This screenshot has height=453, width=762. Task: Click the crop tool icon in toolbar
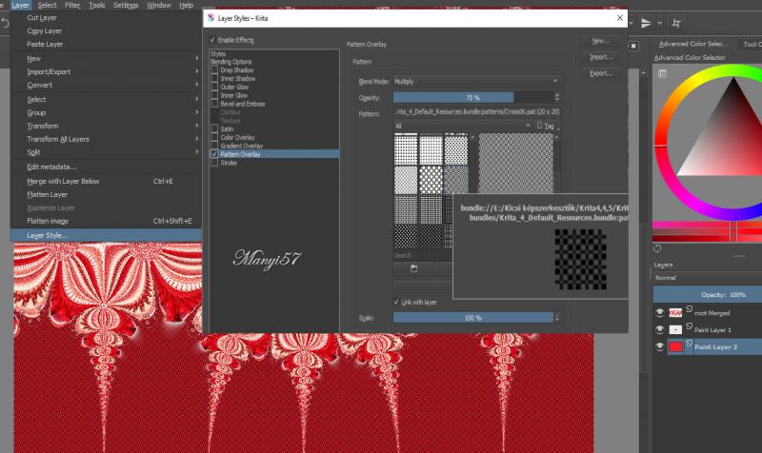(x=676, y=23)
